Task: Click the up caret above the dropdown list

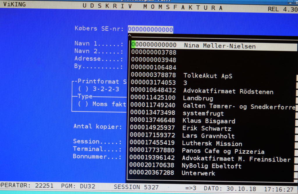Action: click(130, 36)
